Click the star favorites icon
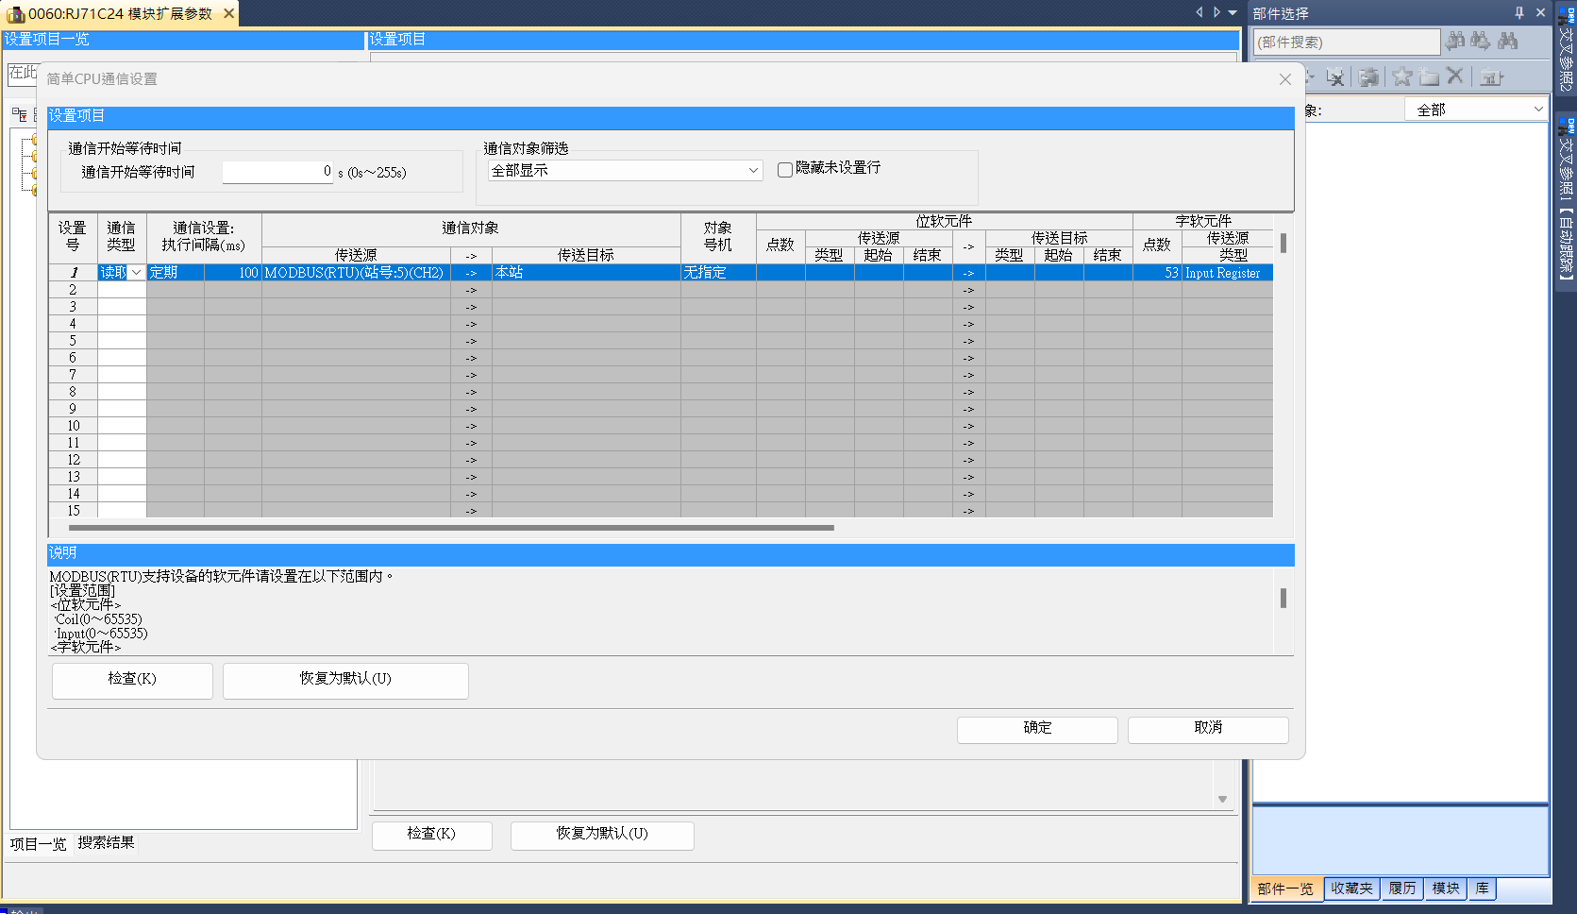This screenshot has height=914, width=1577. [1402, 76]
